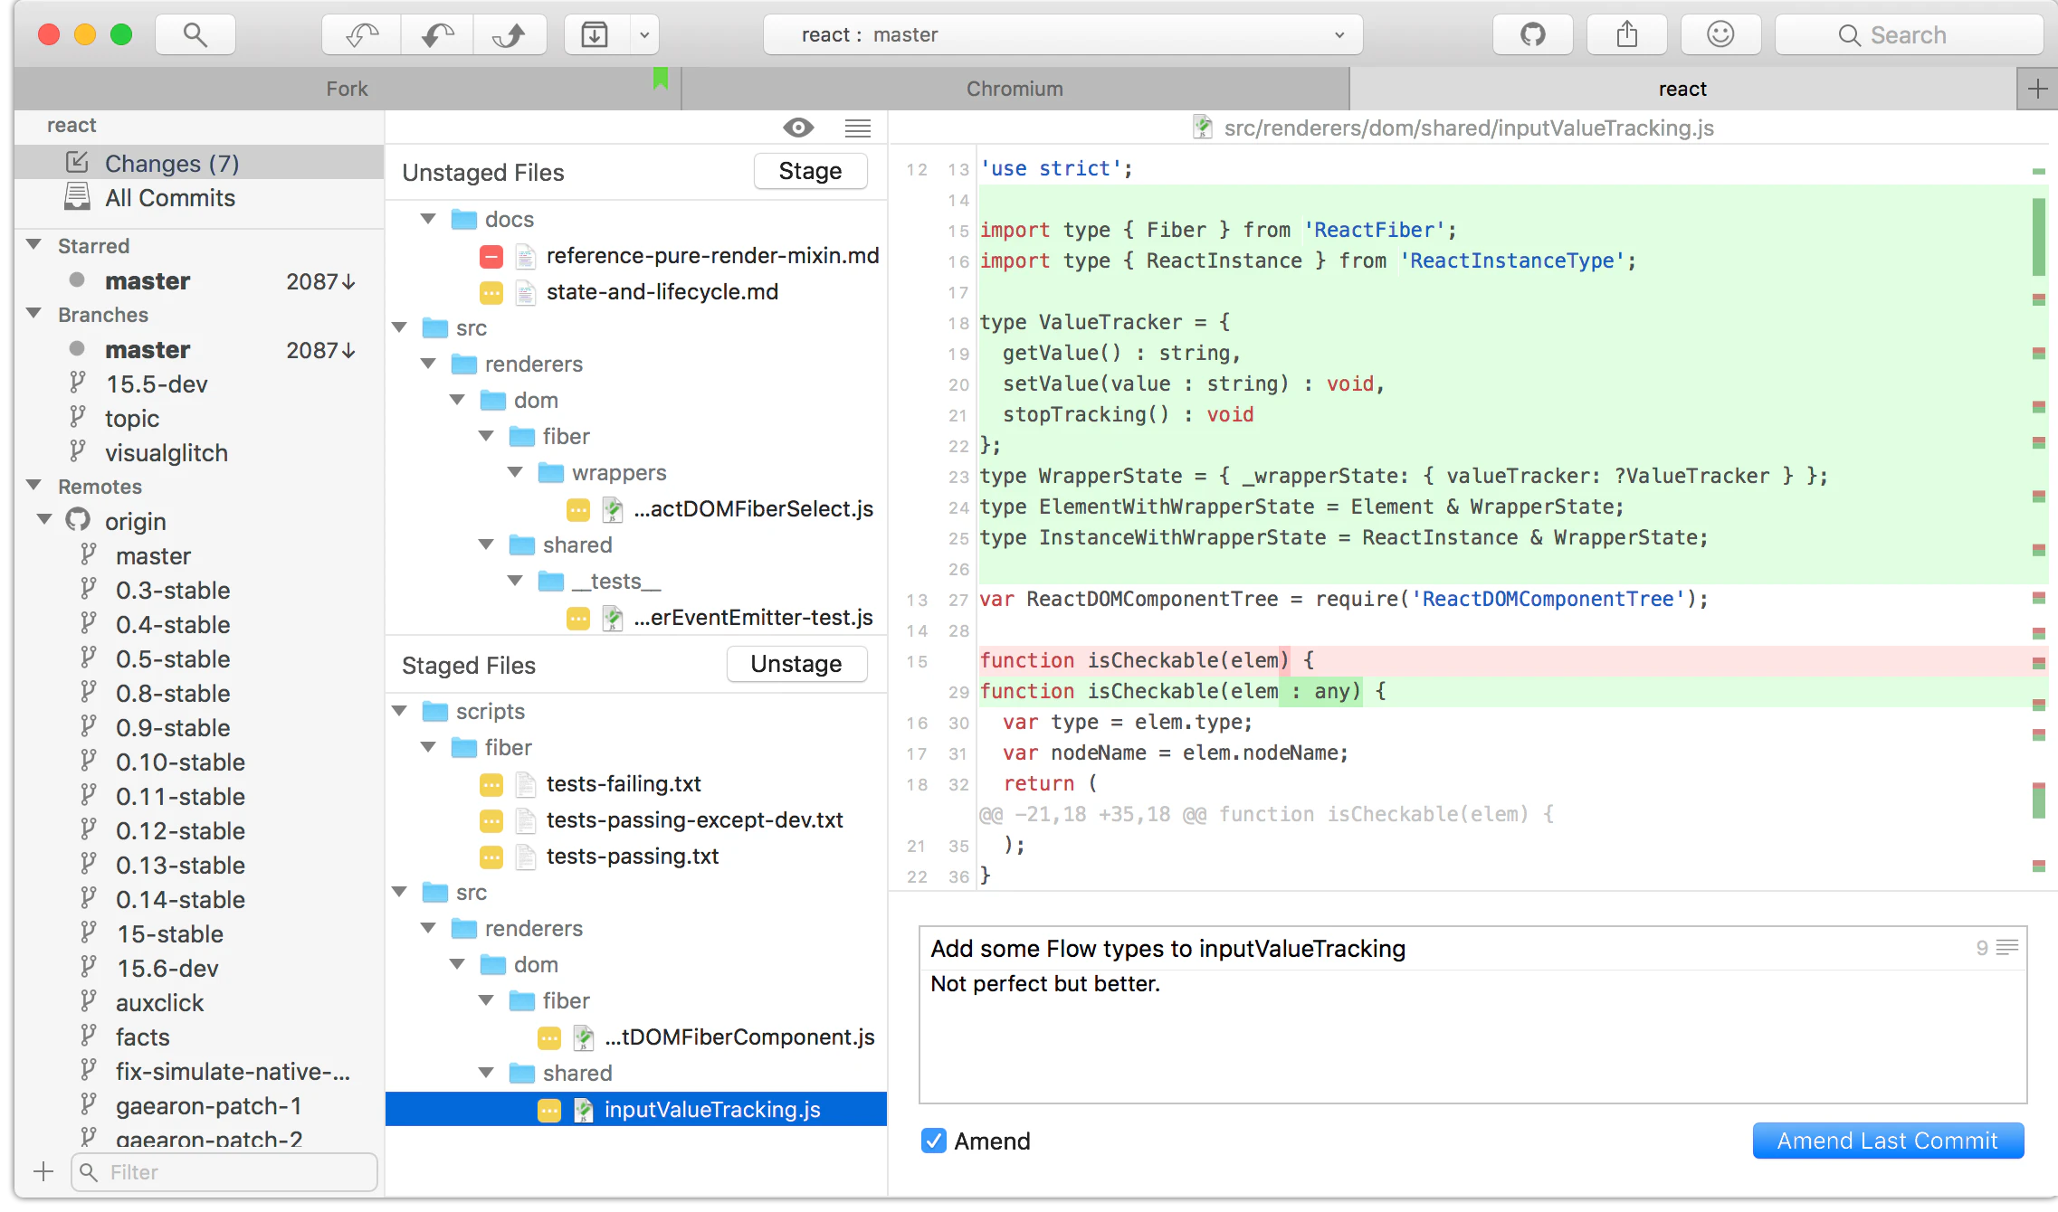Focus the toolbar Search field
The image size is (2058, 1212).
(1910, 35)
